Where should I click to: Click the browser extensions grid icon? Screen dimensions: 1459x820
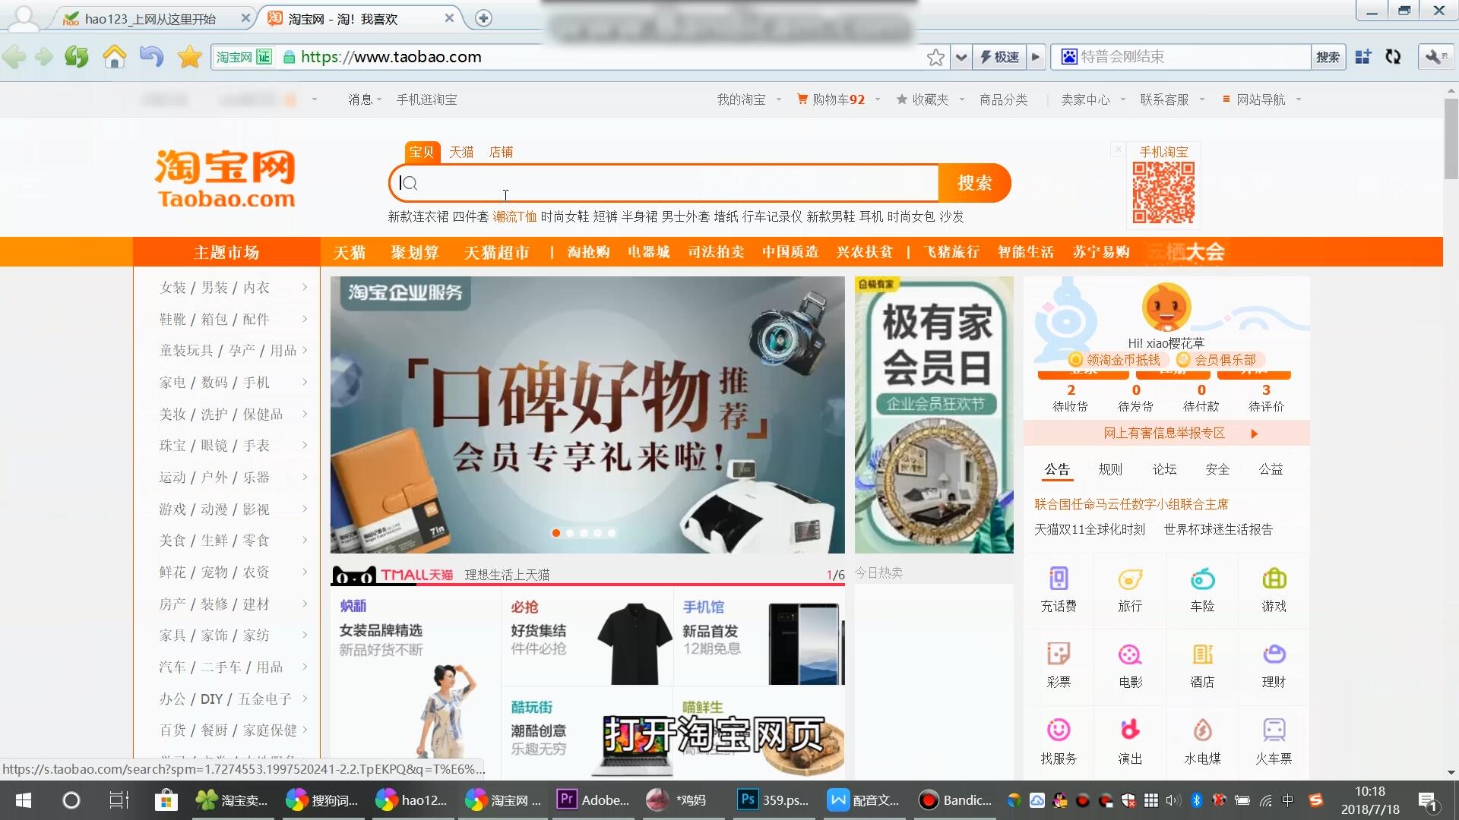point(1363,57)
